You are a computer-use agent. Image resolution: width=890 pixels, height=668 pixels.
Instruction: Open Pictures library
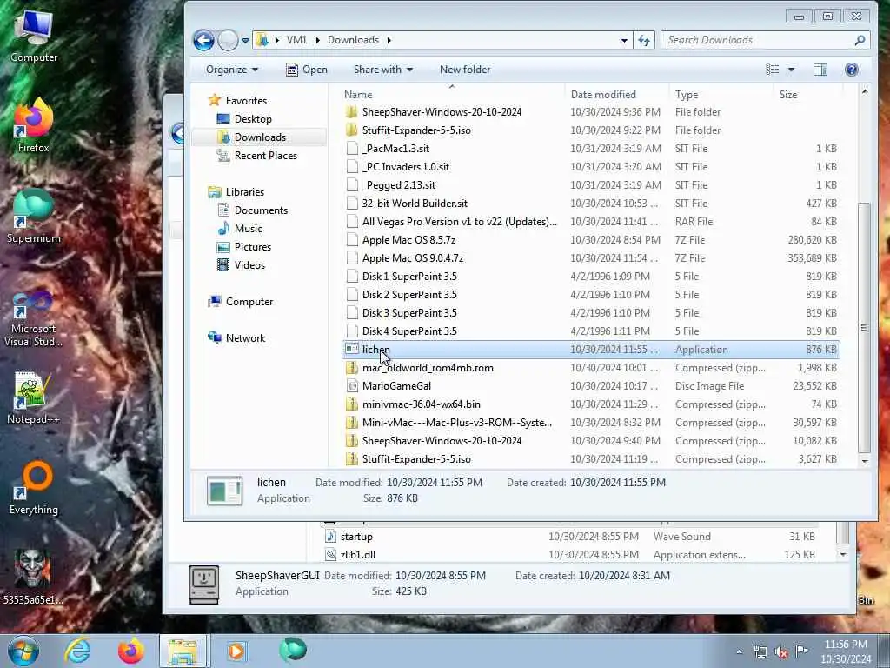[244, 247]
